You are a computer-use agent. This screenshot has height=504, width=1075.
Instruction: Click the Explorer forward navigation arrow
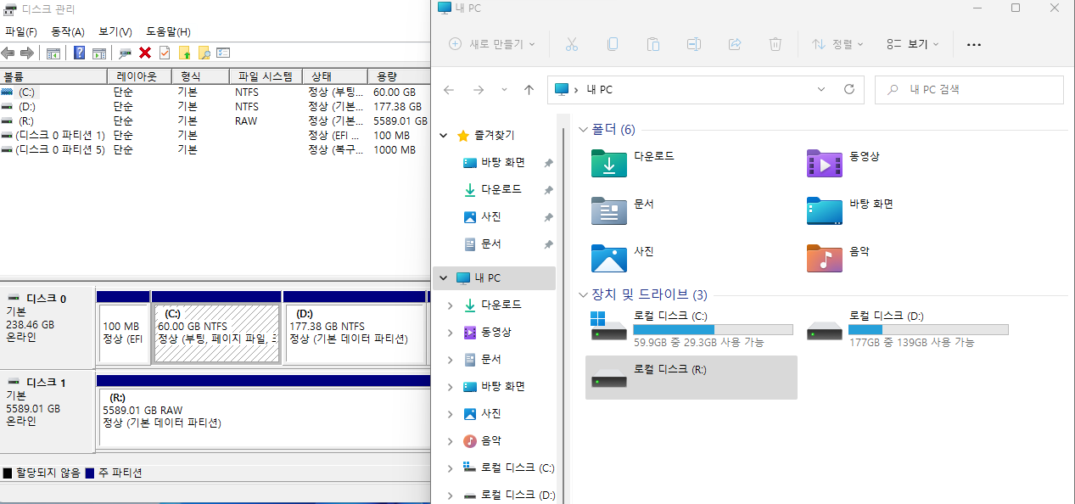(478, 89)
